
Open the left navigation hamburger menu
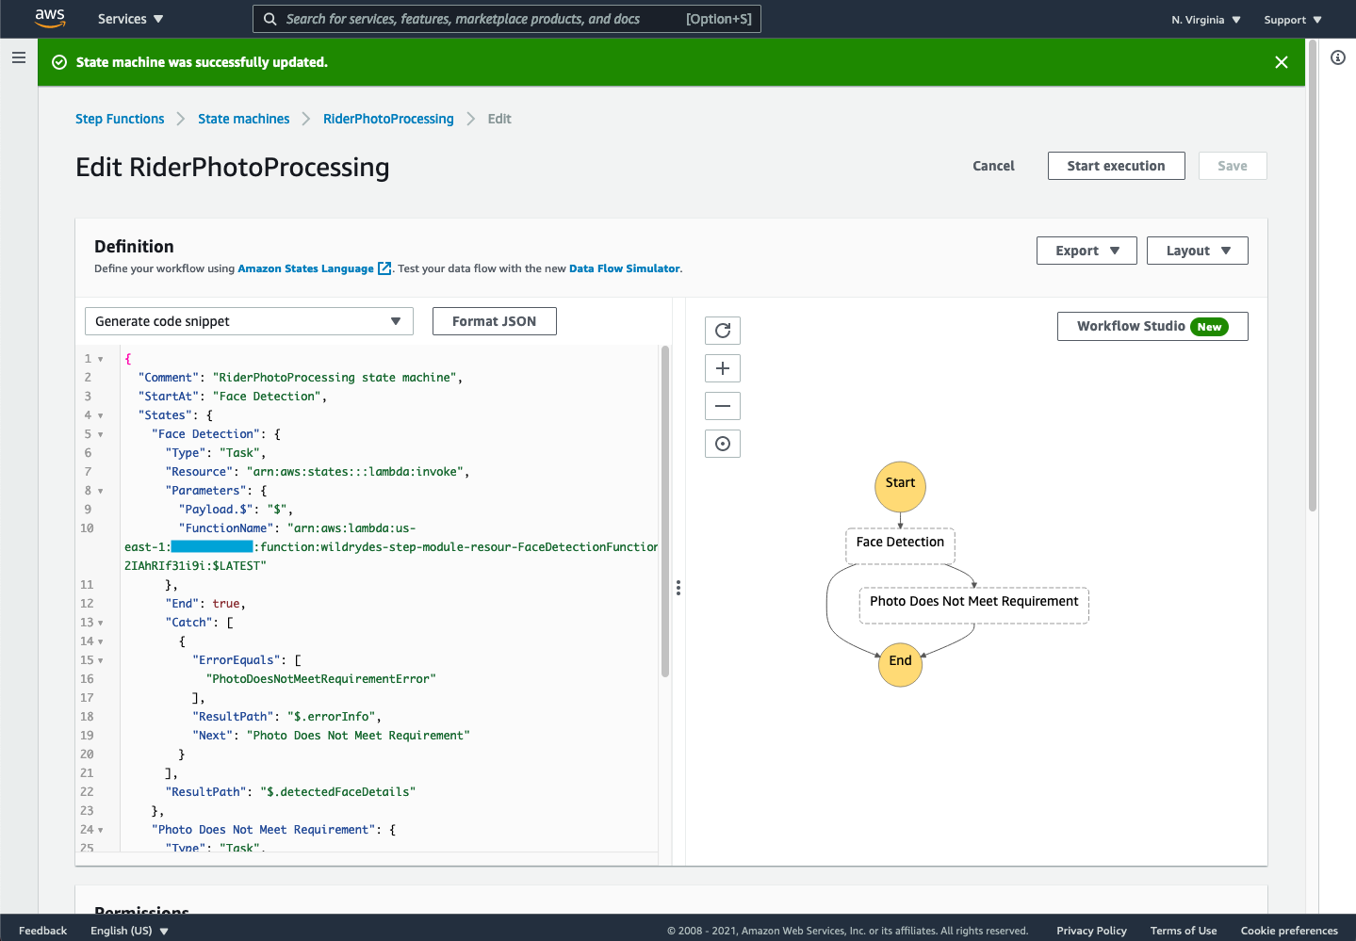[x=19, y=57]
